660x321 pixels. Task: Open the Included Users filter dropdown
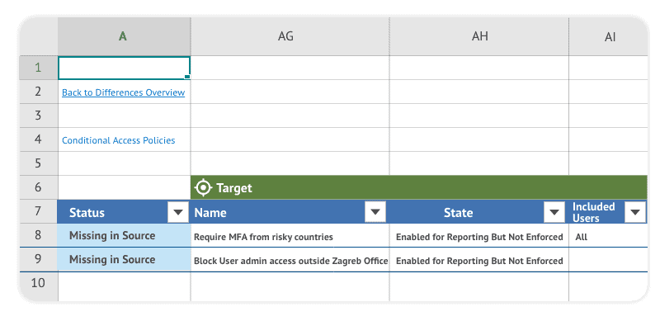[x=635, y=212]
